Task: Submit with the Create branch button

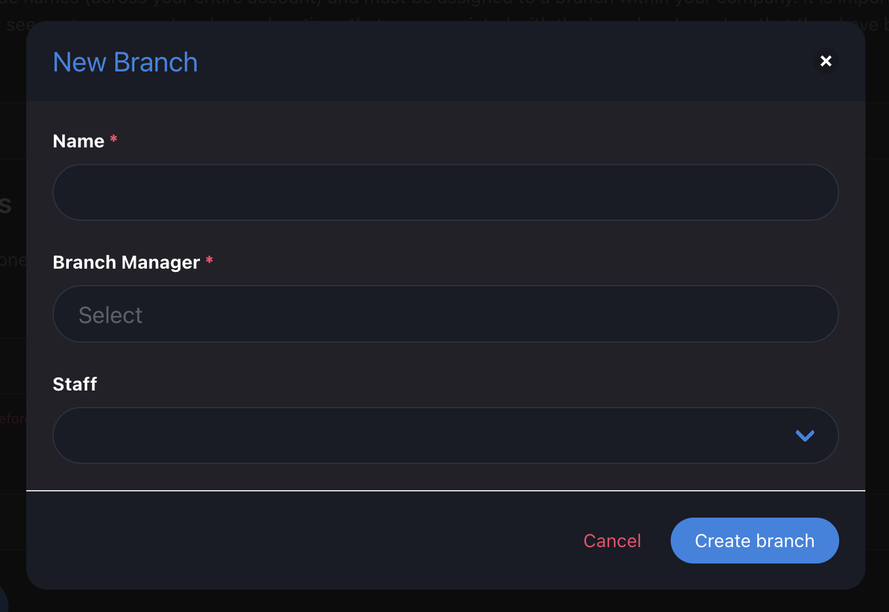Action: [755, 541]
